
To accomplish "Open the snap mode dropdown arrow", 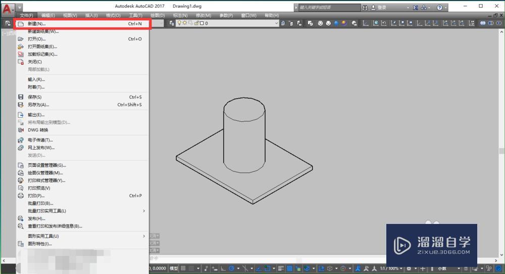I will tap(198, 268).
